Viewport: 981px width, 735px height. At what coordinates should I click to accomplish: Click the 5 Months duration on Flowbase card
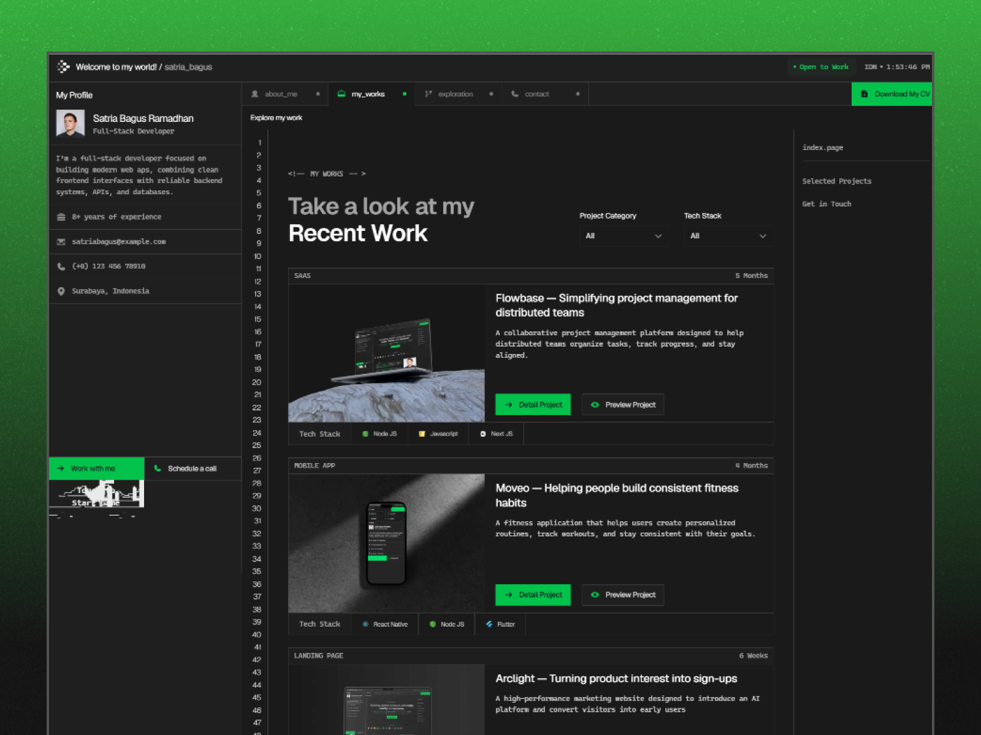(x=752, y=276)
